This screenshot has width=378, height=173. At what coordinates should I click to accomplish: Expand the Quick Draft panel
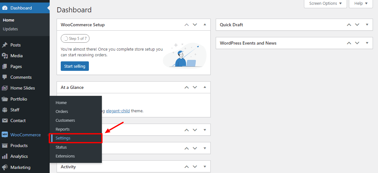click(x=367, y=25)
